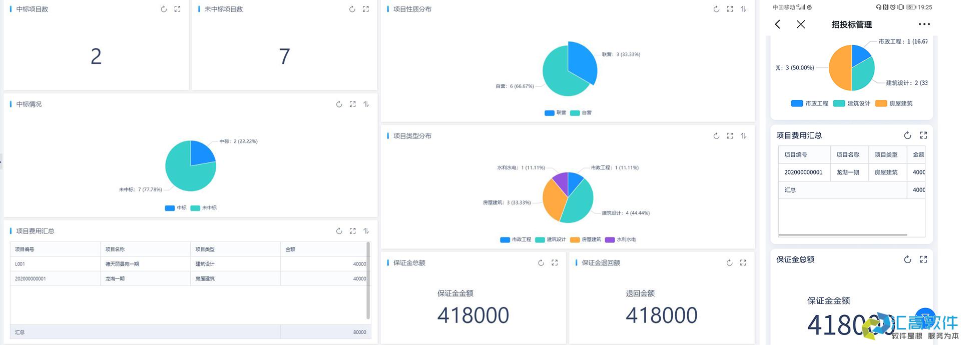Click 龙湖一期 cell in mobile table

pos(849,172)
